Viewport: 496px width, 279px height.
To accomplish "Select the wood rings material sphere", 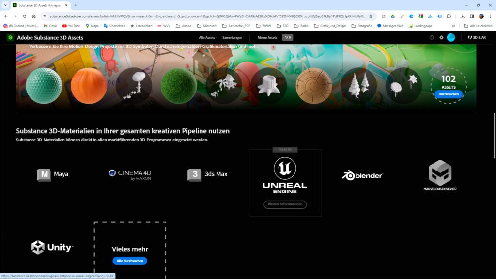I will tap(314, 86).
